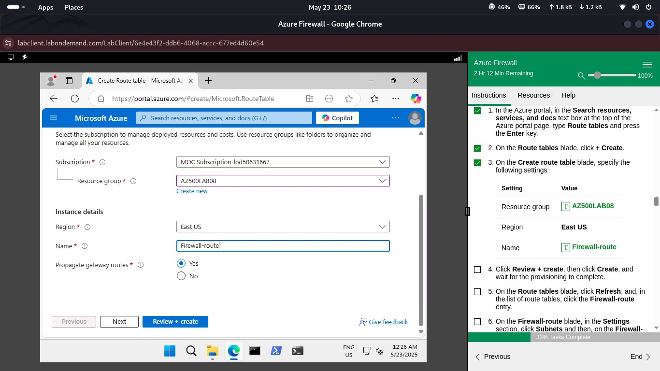The width and height of the screenshot is (660, 371).
Task: Expand the Subscription dropdown
Action: (283, 162)
